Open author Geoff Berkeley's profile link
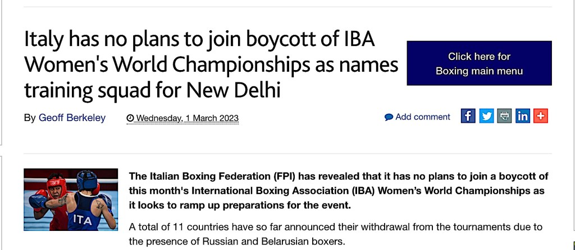575x250 pixels. coord(72,118)
